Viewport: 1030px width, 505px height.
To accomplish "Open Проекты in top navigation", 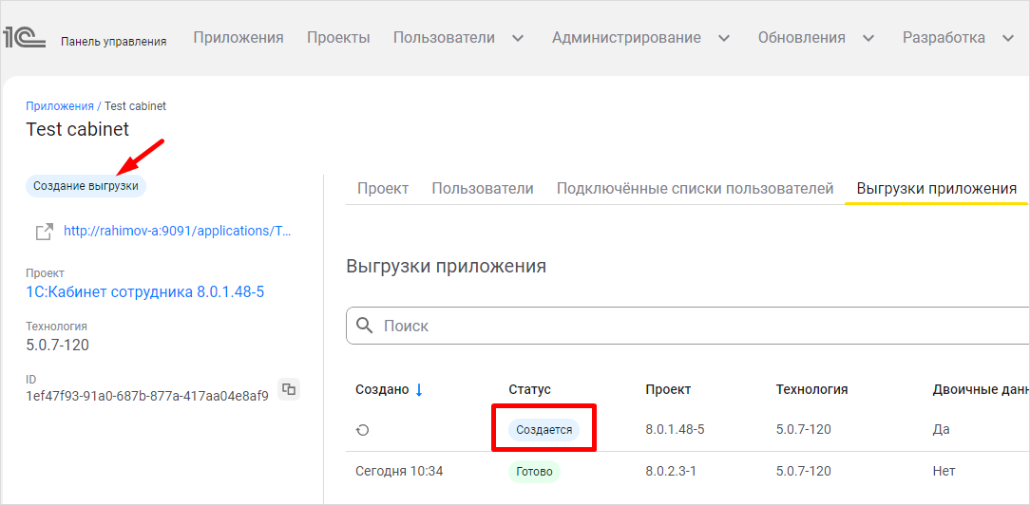I will pyautogui.click(x=338, y=38).
